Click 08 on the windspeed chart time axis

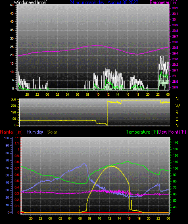click(88, 94)
